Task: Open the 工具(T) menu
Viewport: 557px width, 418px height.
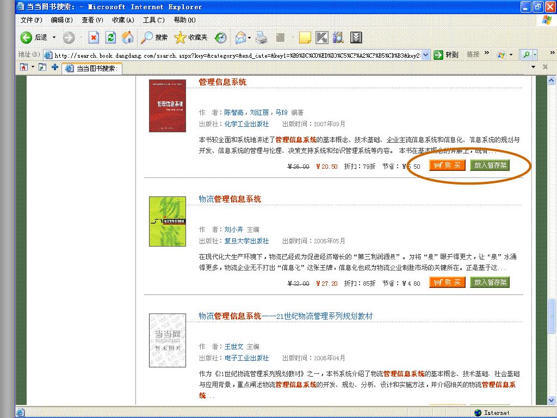Action: (154, 20)
